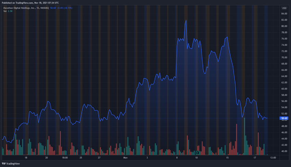
Task: Click the date label 8 on time axis
Action: (177, 158)
